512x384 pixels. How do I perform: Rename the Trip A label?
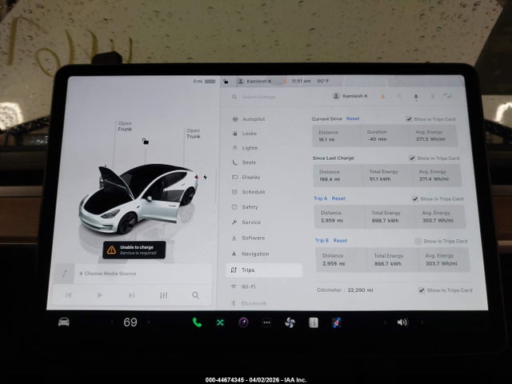pyautogui.click(x=320, y=198)
